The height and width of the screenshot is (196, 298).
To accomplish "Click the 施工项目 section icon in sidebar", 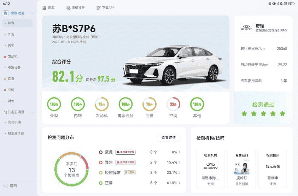I will click(6, 112).
